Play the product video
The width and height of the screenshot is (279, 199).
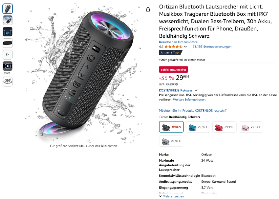[7, 66]
